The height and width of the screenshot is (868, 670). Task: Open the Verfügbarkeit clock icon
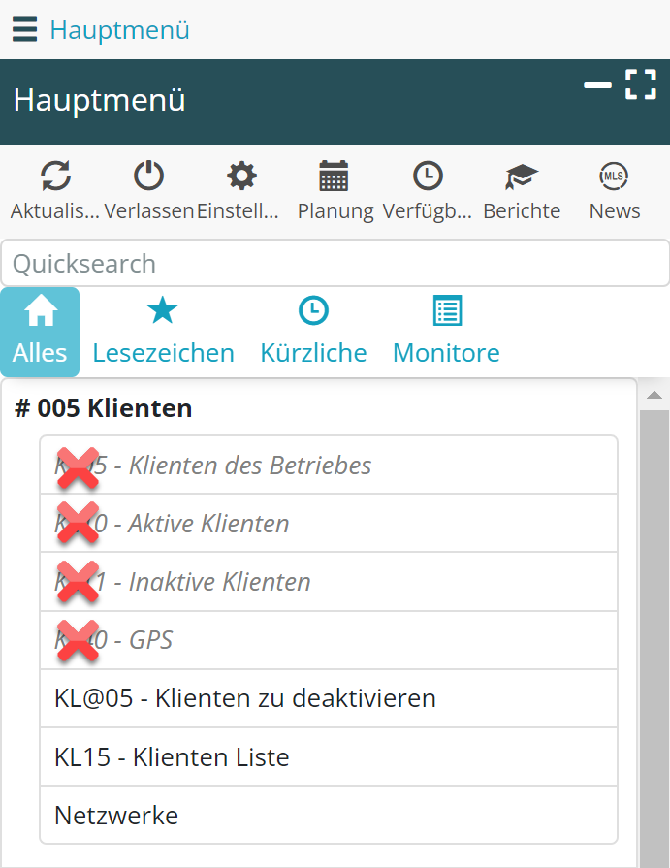tap(428, 177)
